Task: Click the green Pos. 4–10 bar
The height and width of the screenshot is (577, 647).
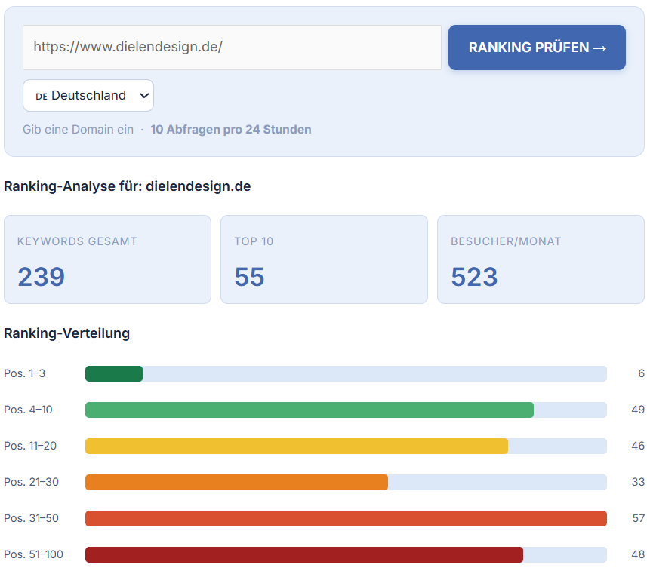Action: click(310, 410)
